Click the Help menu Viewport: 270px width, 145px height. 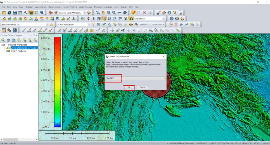pyautogui.click(x=137, y=7)
